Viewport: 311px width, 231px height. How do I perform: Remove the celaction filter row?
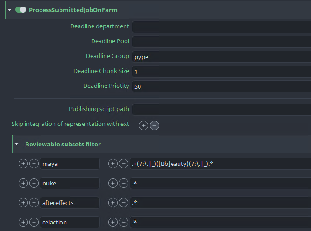pos(34,222)
